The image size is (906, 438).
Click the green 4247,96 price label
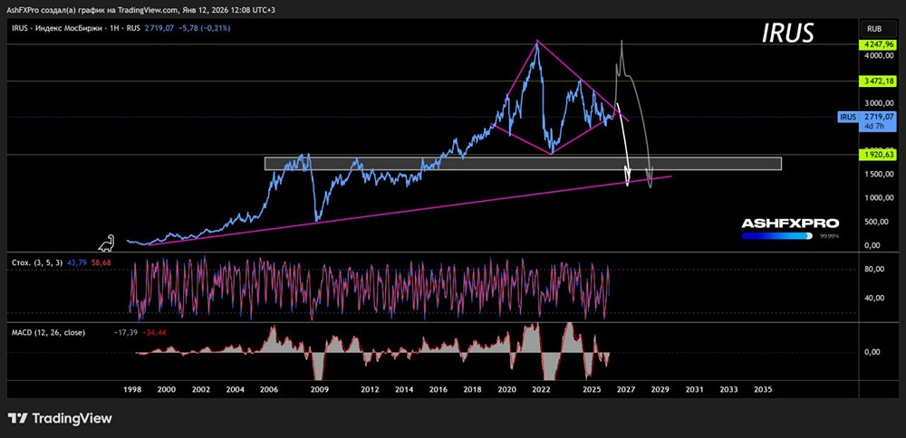[x=876, y=43]
